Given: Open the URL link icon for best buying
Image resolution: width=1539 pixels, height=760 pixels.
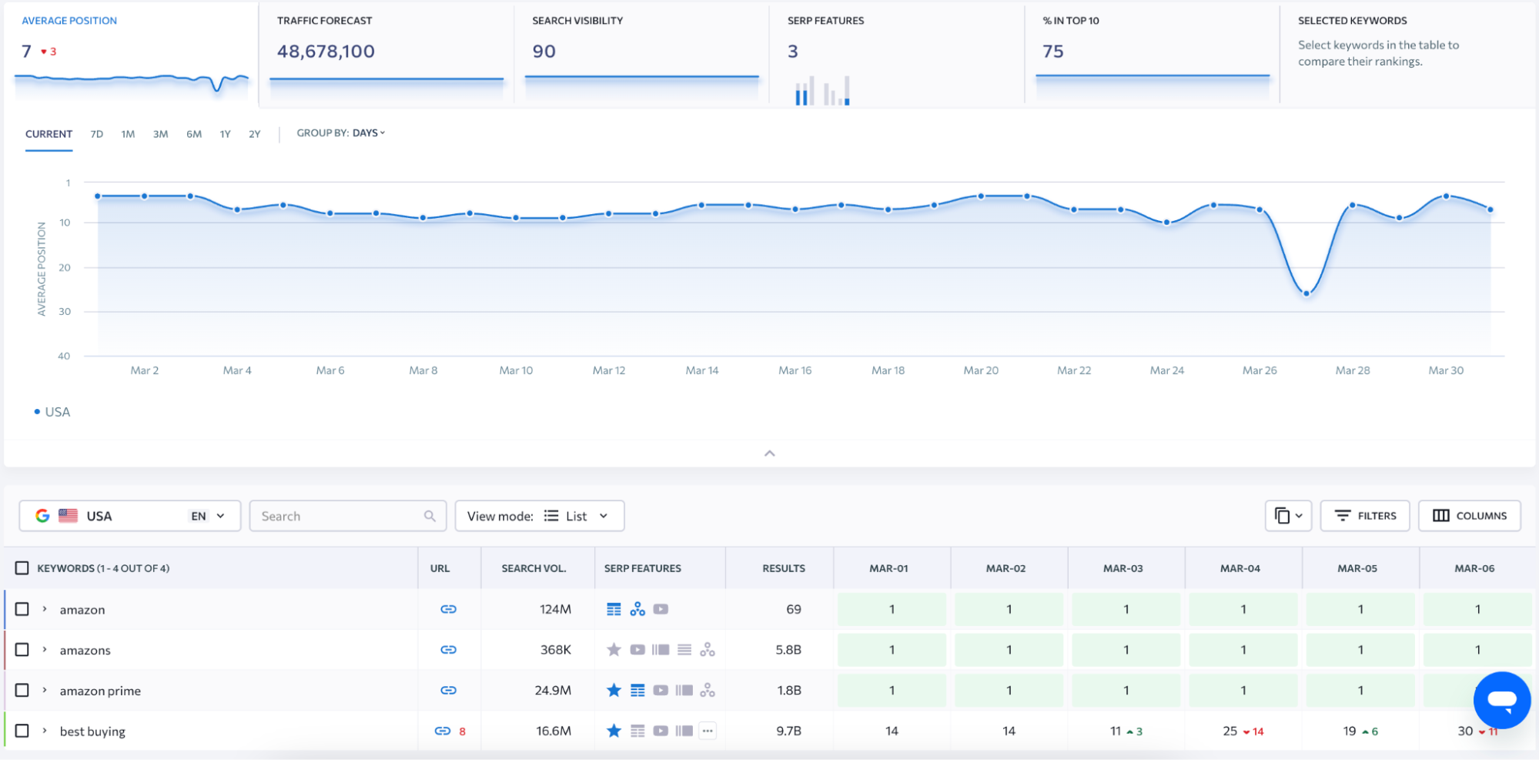Looking at the screenshot, I should (442, 731).
